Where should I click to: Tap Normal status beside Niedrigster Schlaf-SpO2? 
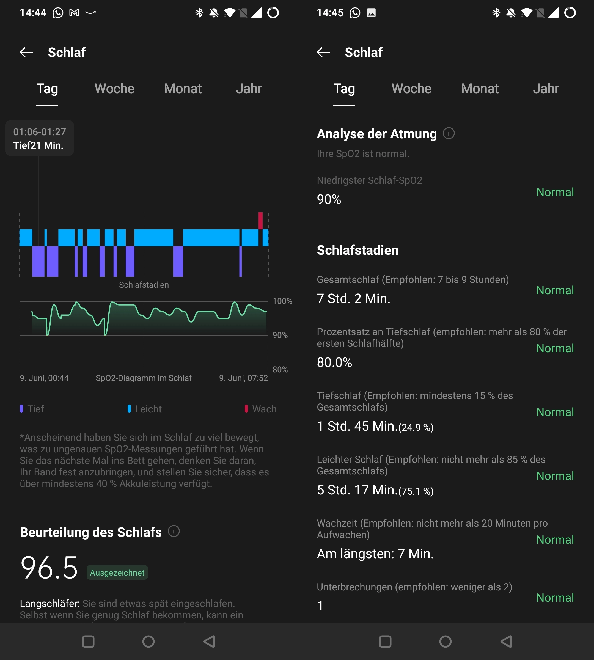pyautogui.click(x=555, y=192)
